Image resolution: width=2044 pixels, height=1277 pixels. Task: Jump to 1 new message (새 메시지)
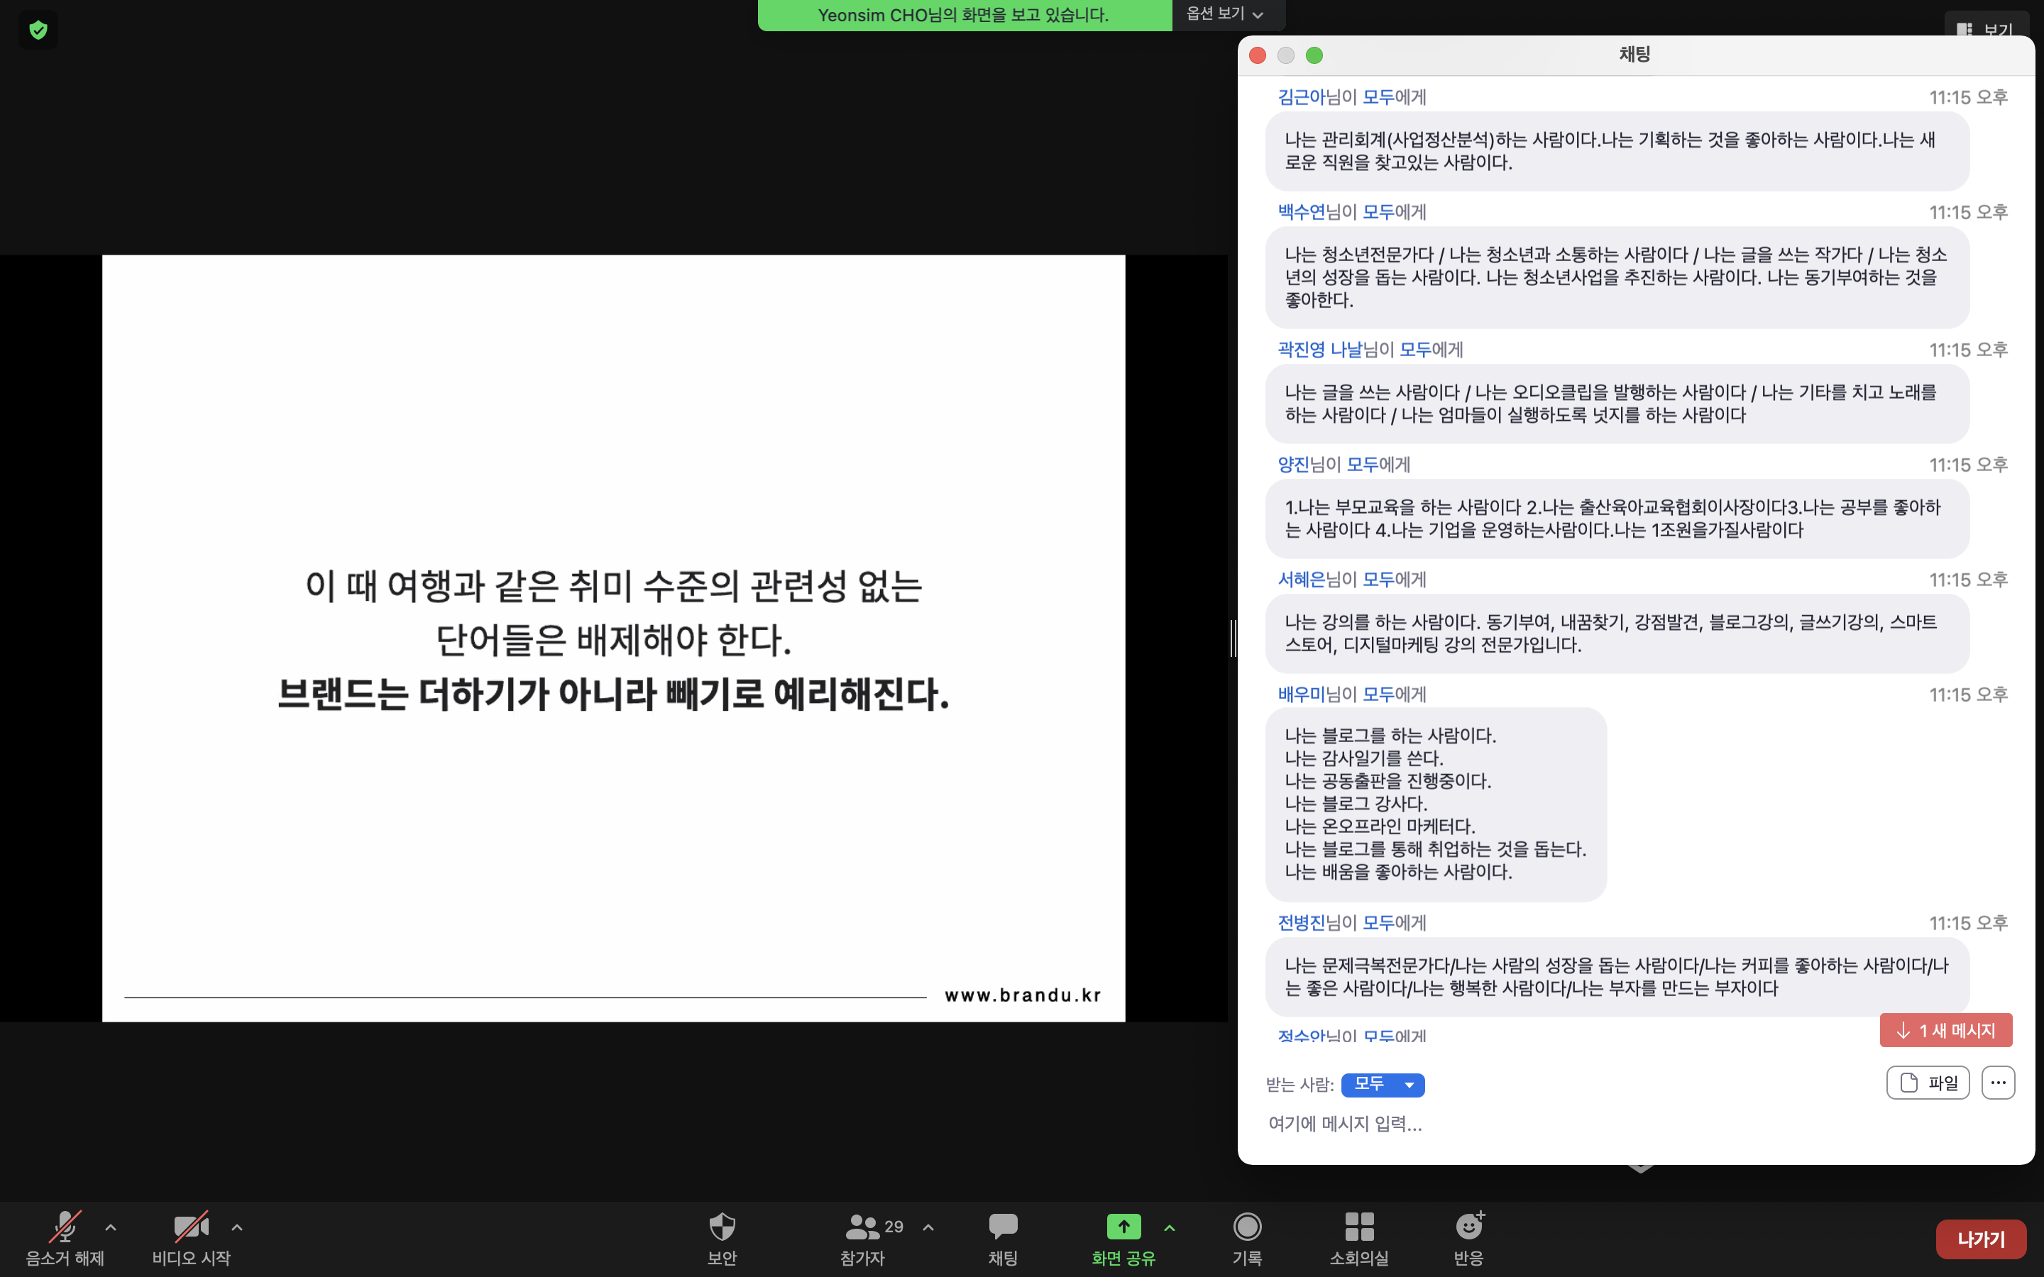(1945, 1030)
